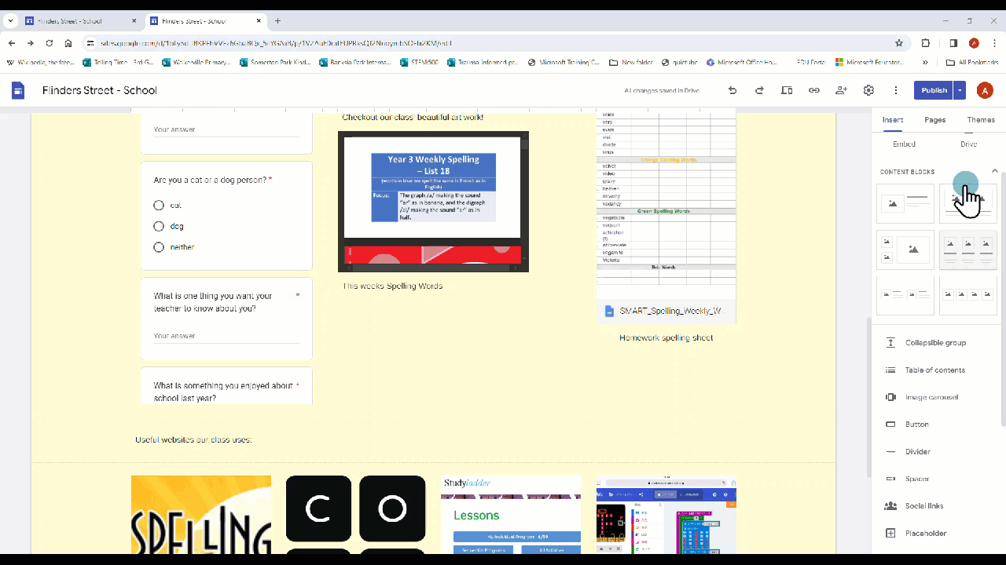Choose two stacked images with large image block
The image size is (1006, 565).
(x=905, y=250)
